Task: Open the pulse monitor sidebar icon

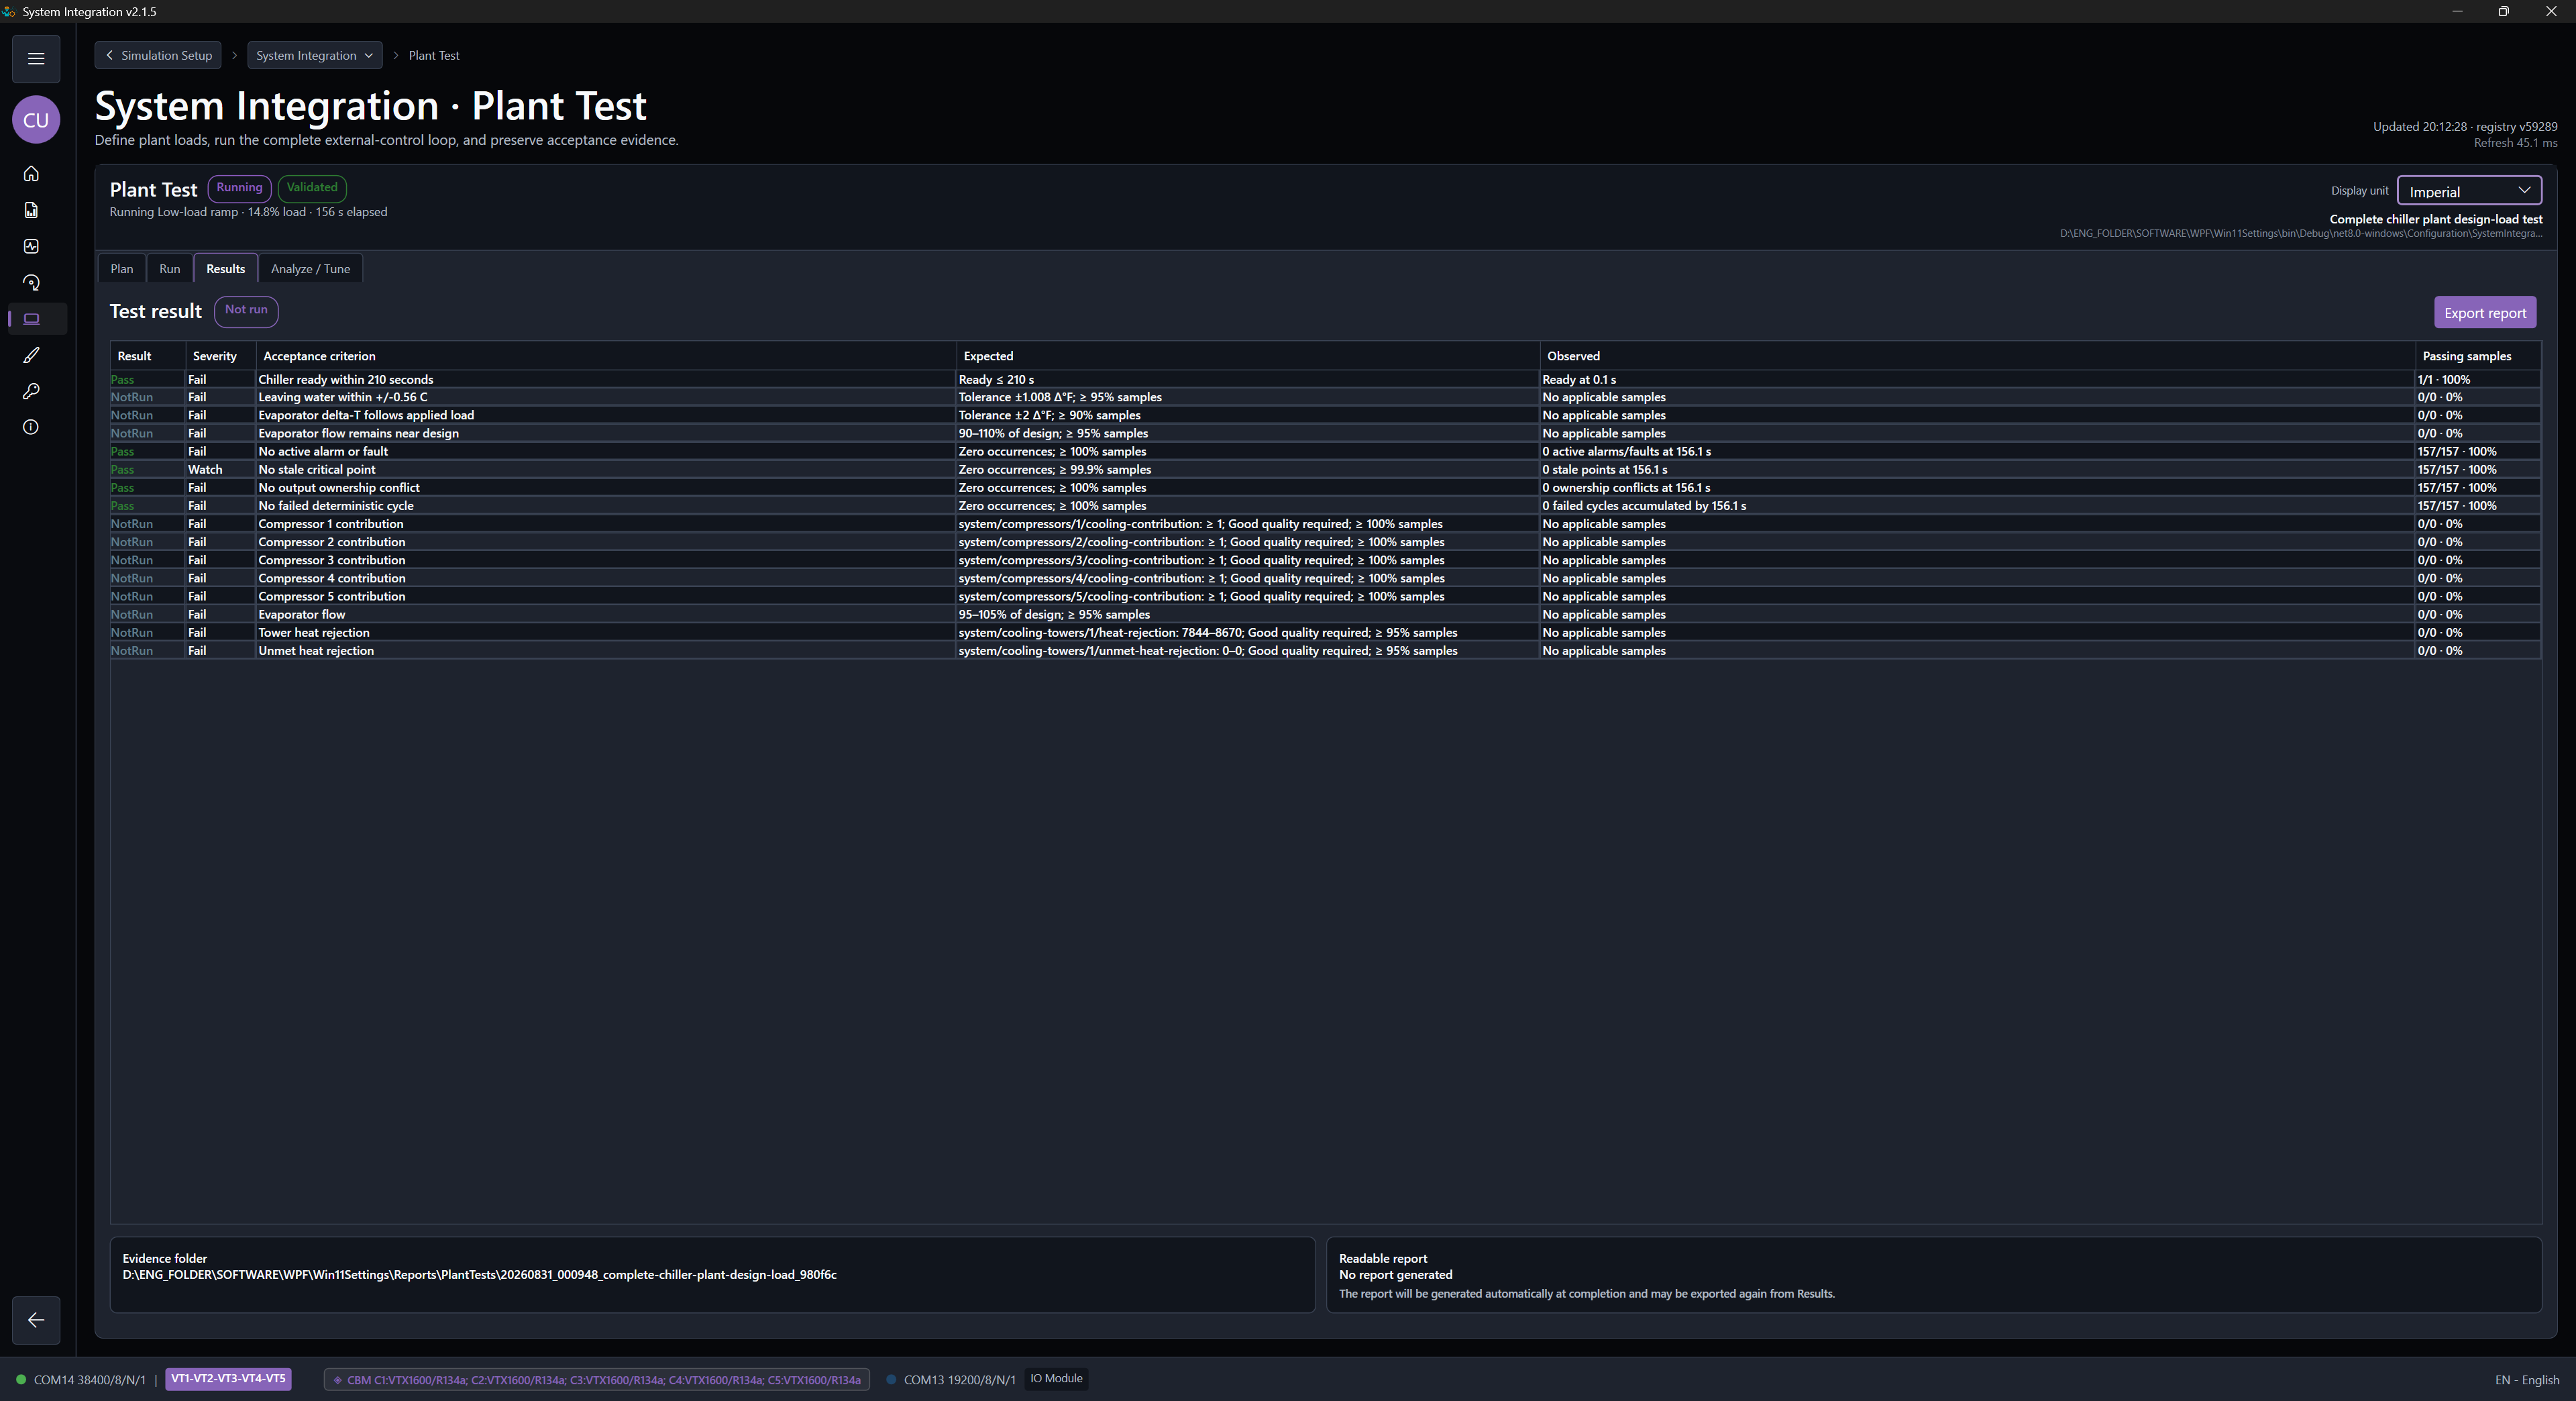Action: pyautogui.click(x=31, y=246)
